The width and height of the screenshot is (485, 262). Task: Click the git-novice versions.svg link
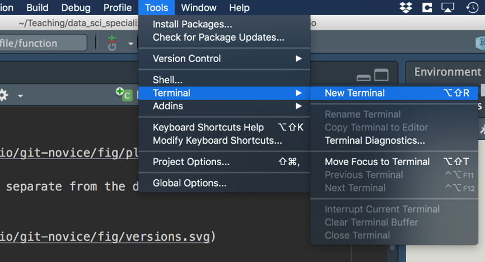(x=106, y=237)
